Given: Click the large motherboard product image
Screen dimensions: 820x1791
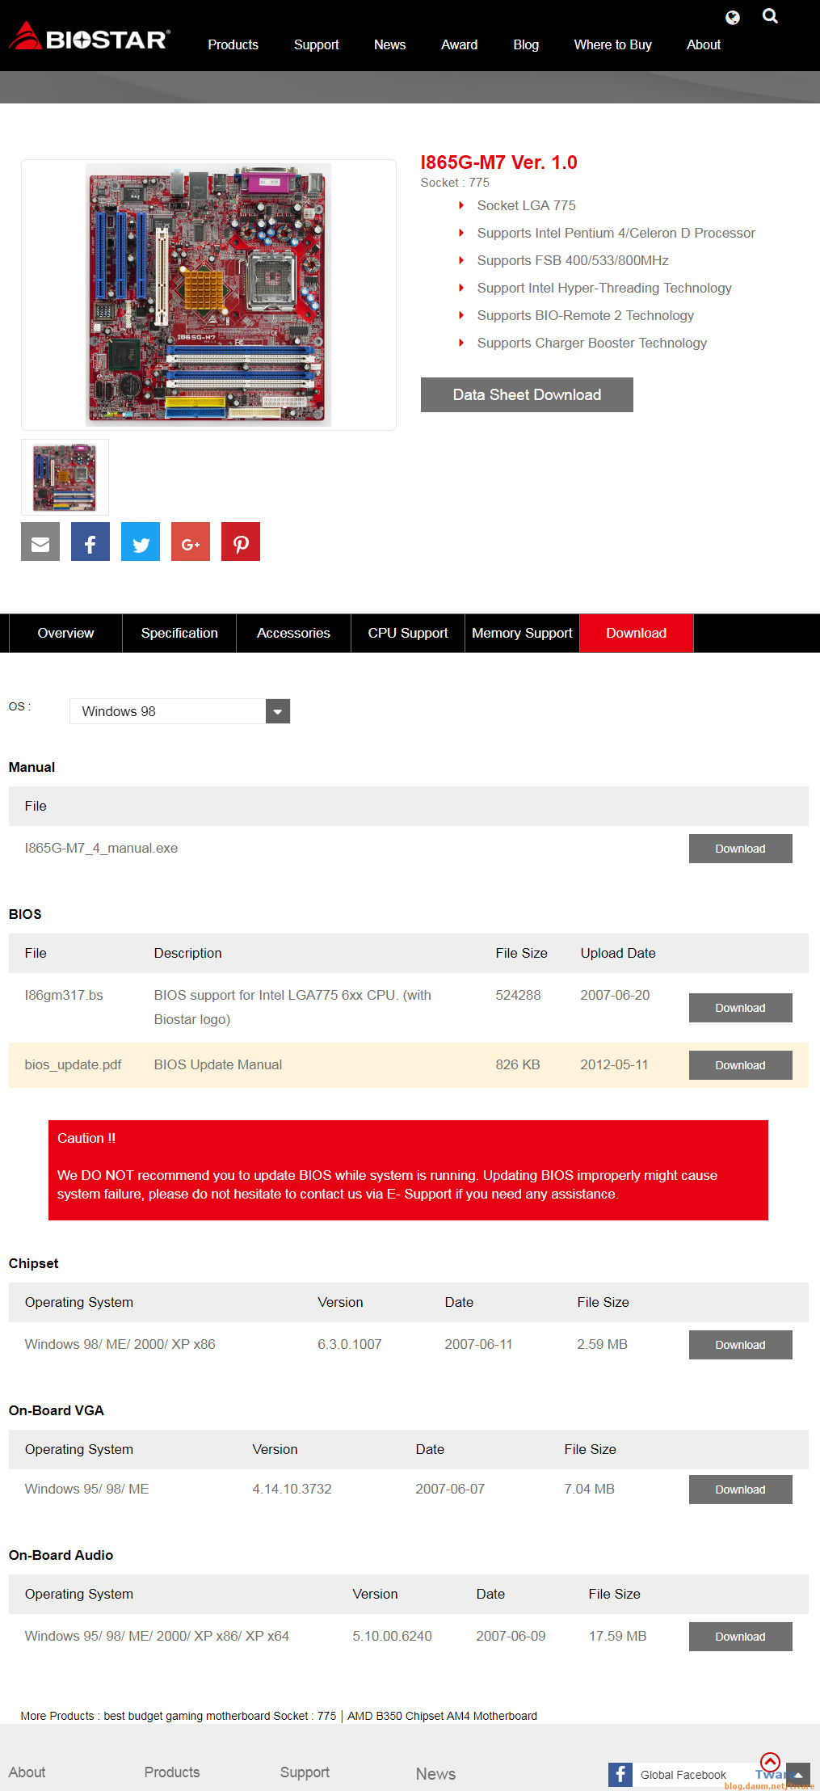Looking at the screenshot, I should click(x=208, y=295).
